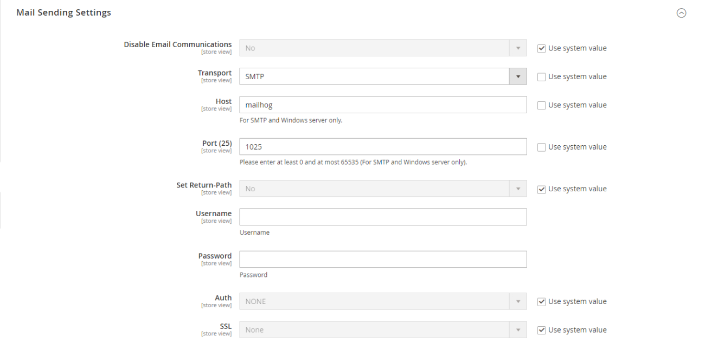Click the store view label under Username
The width and height of the screenshot is (705, 349).
(x=216, y=221)
